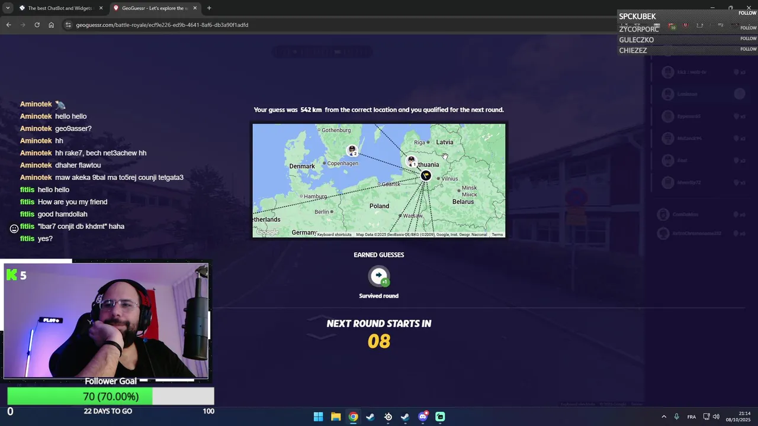The image size is (758, 426).
Task: Switch the FRA keyboard language
Action: coord(691,417)
